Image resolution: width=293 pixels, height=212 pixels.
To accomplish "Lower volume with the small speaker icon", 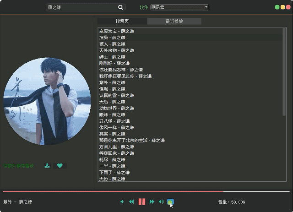I will (x=122, y=202).
